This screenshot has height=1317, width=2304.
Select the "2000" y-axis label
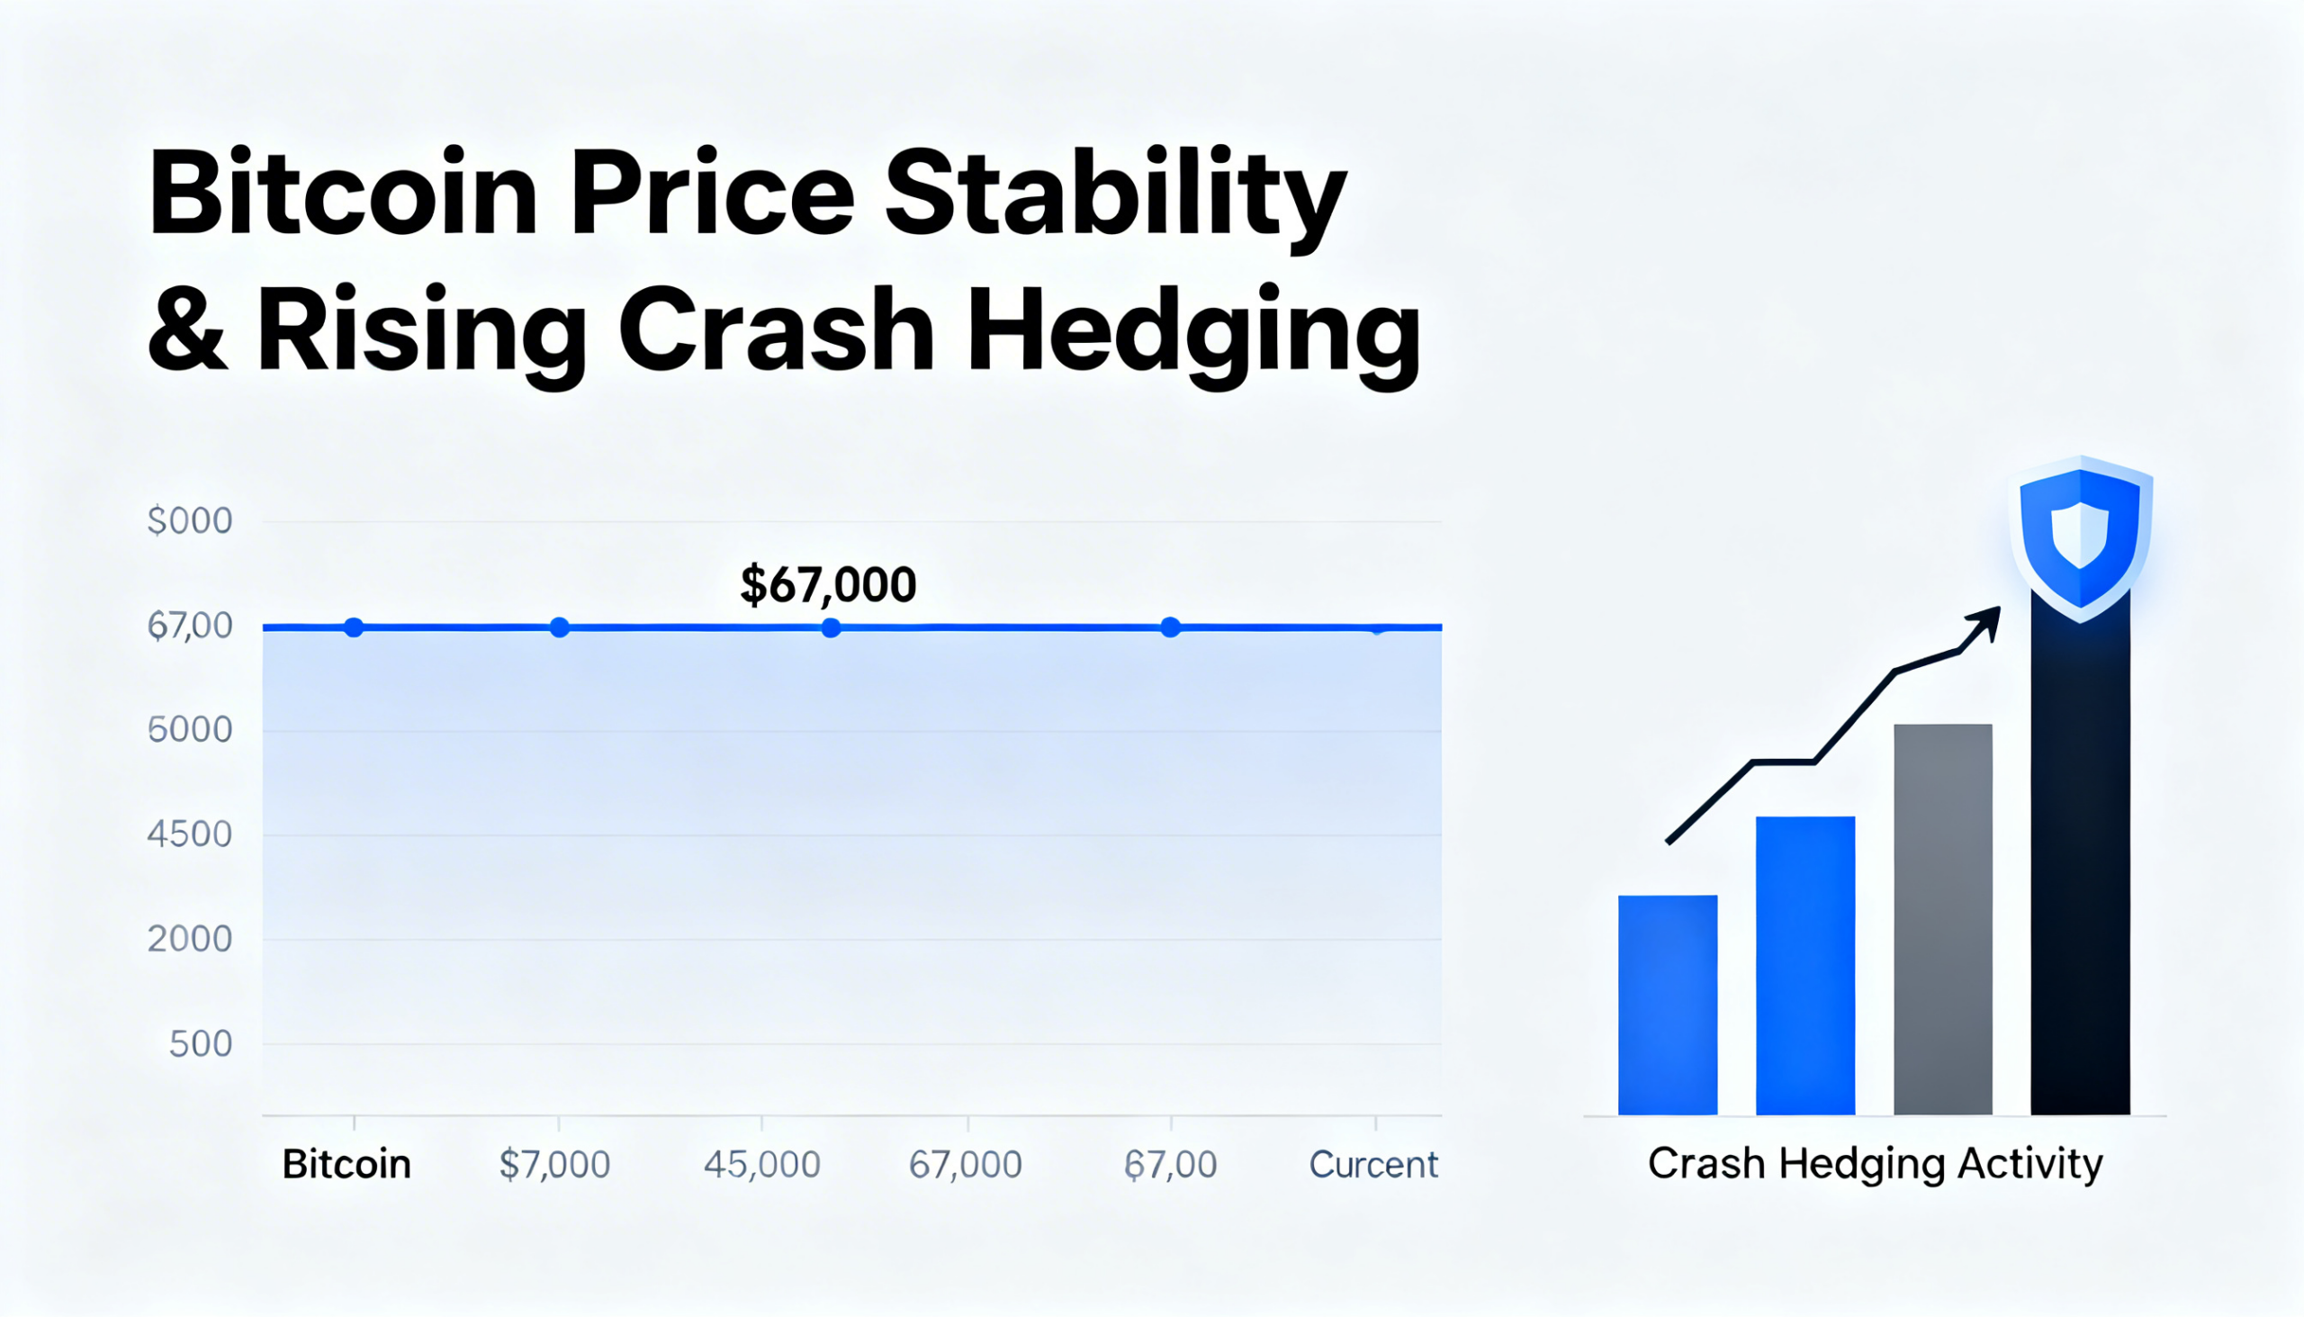click(x=189, y=939)
